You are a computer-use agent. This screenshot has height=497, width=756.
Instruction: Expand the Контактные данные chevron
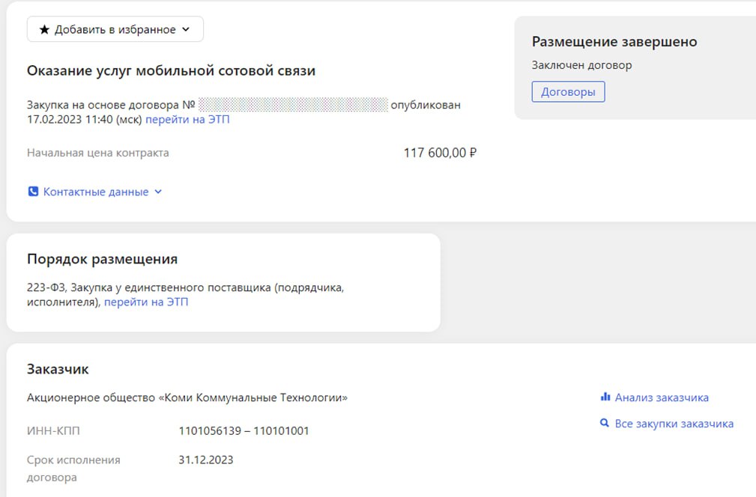(x=158, y=192)
